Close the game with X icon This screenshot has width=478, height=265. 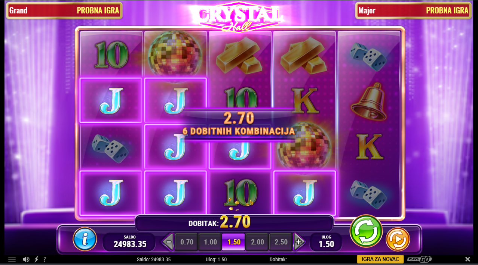coord(468,259)
